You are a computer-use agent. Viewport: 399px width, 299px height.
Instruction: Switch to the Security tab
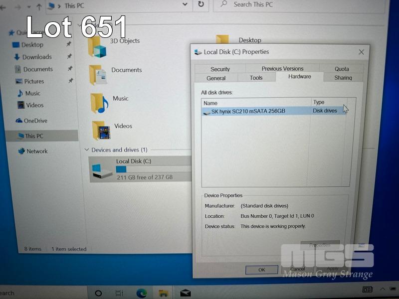[x=220, y=69]
